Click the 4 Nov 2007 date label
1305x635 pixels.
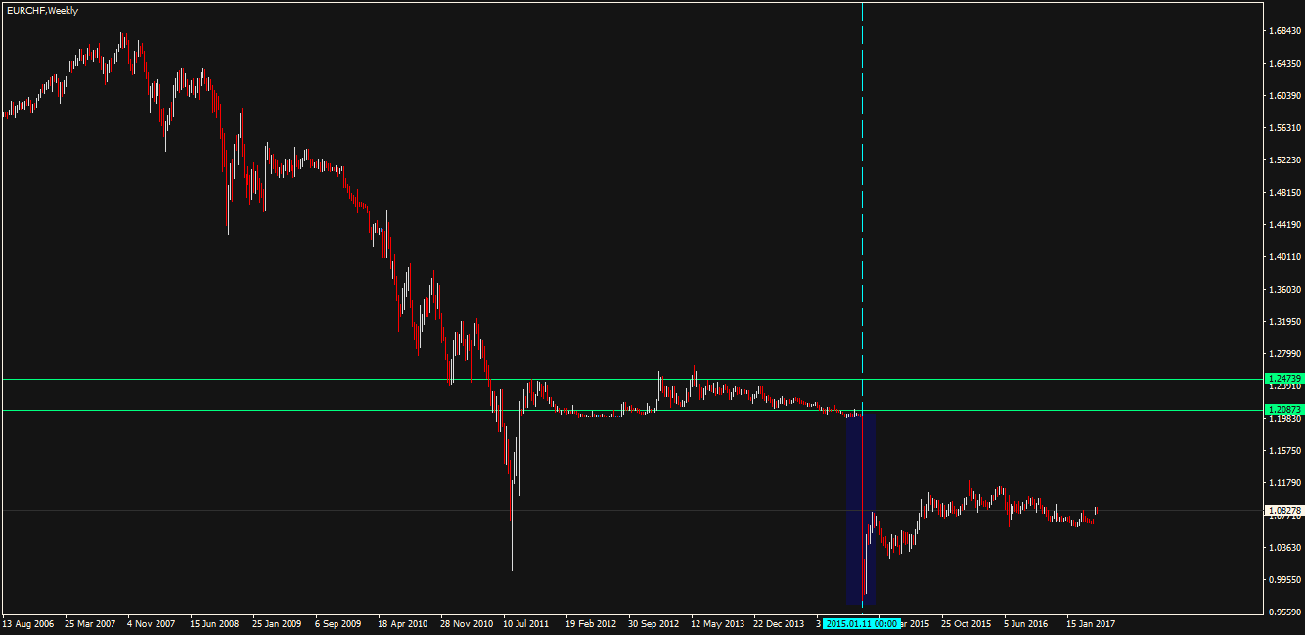(x=152, y=623)
